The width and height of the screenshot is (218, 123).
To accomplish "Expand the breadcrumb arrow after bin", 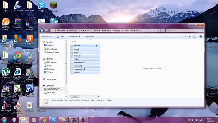I will tap(141, 30).
